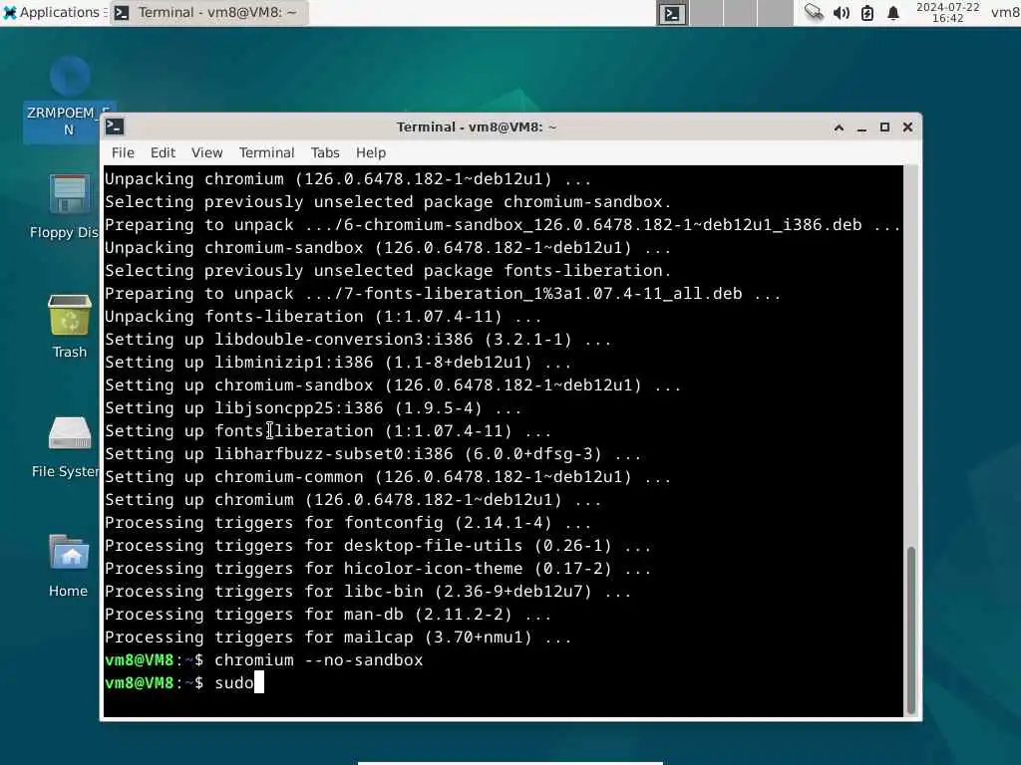Select the Trash desktop icon
The image size is (1021, 765).
click(x=69, y=327)
